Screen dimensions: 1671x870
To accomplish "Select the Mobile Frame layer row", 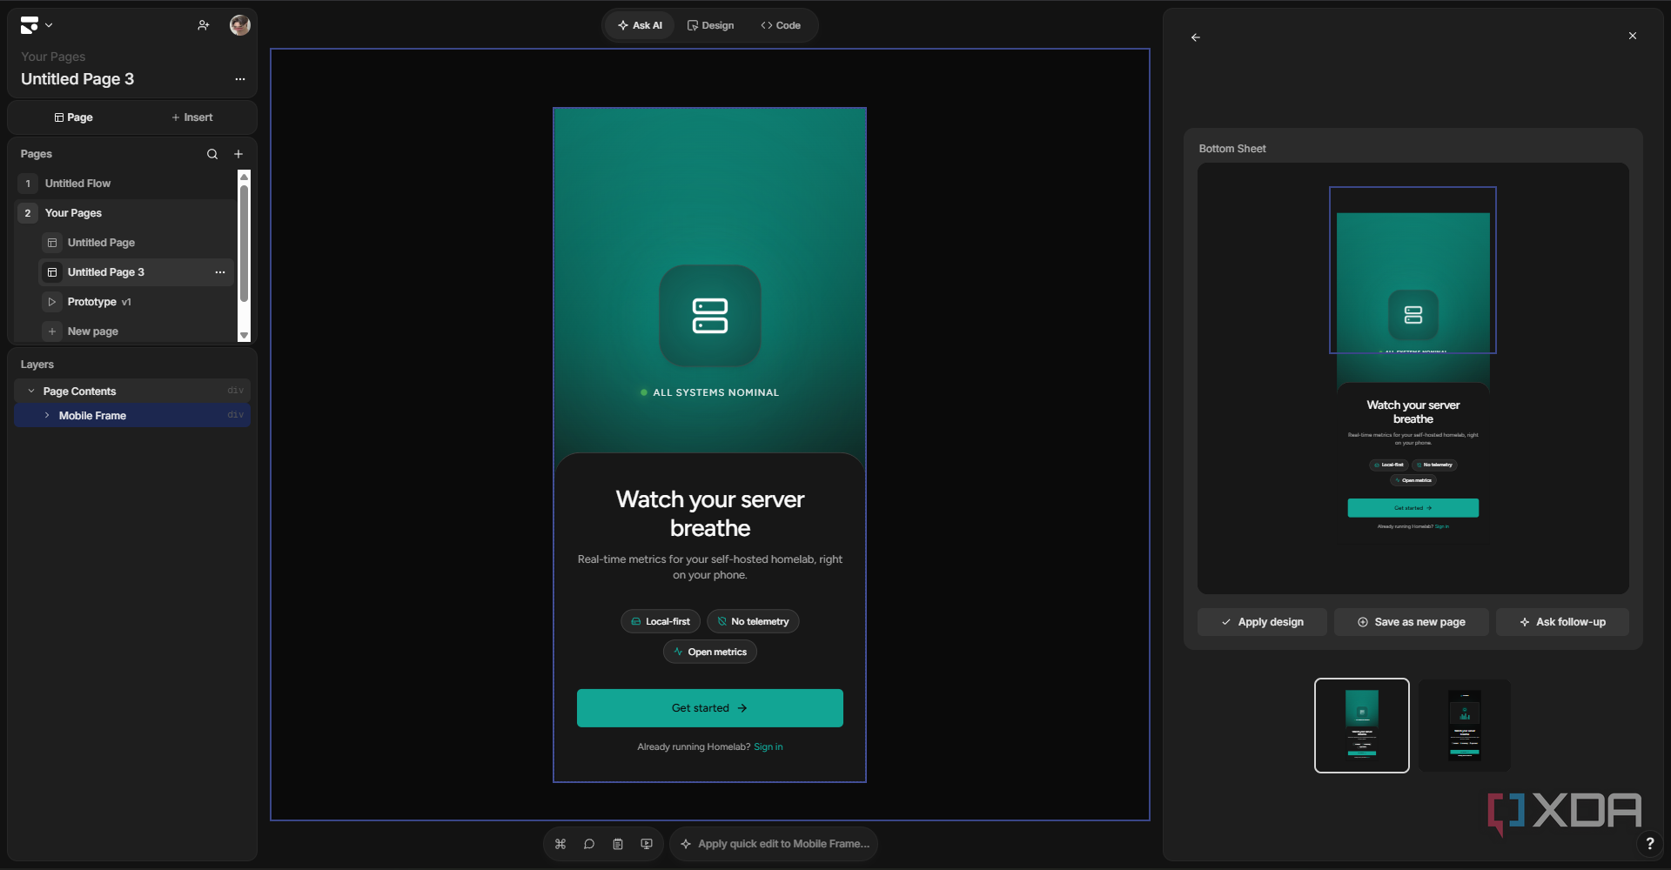I will 132,416.
